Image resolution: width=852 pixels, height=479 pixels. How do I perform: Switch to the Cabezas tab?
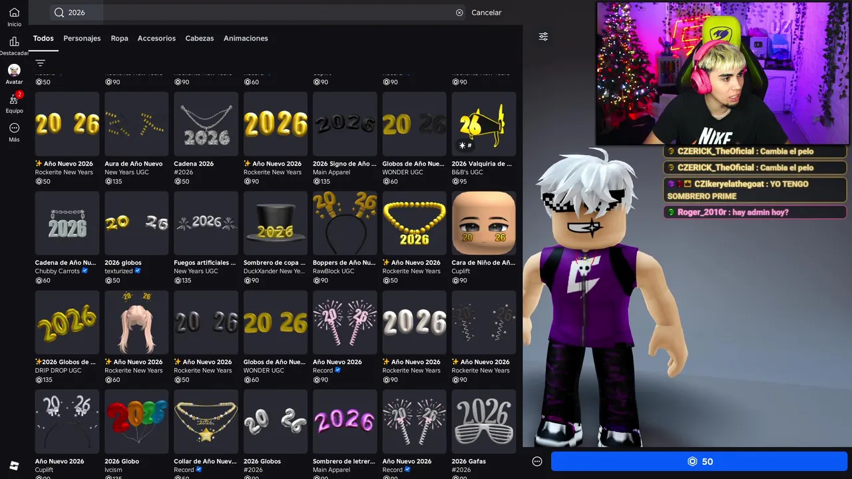(x=200, y=39)
